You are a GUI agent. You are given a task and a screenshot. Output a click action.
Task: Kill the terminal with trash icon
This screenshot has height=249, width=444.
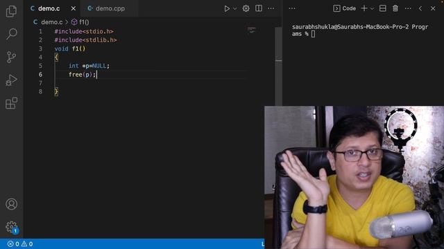coord(395,8)
